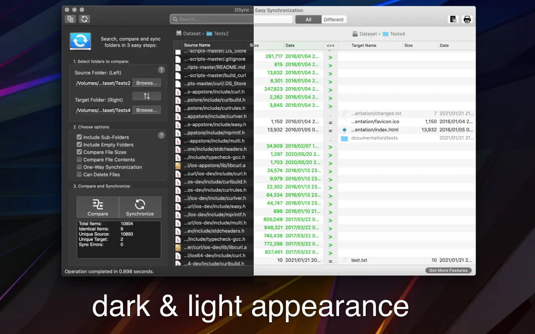Click Dataset in the source path breadcrumb
Screen dimensions: 535x334
(x=192, y=33)
